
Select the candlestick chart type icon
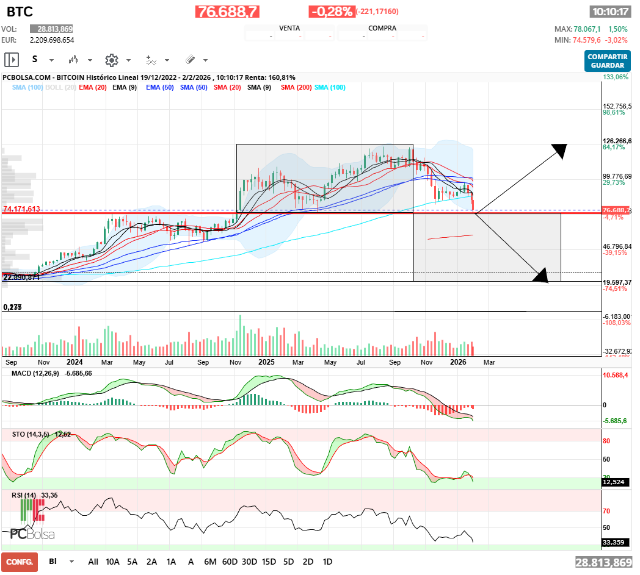pos(73,60)
